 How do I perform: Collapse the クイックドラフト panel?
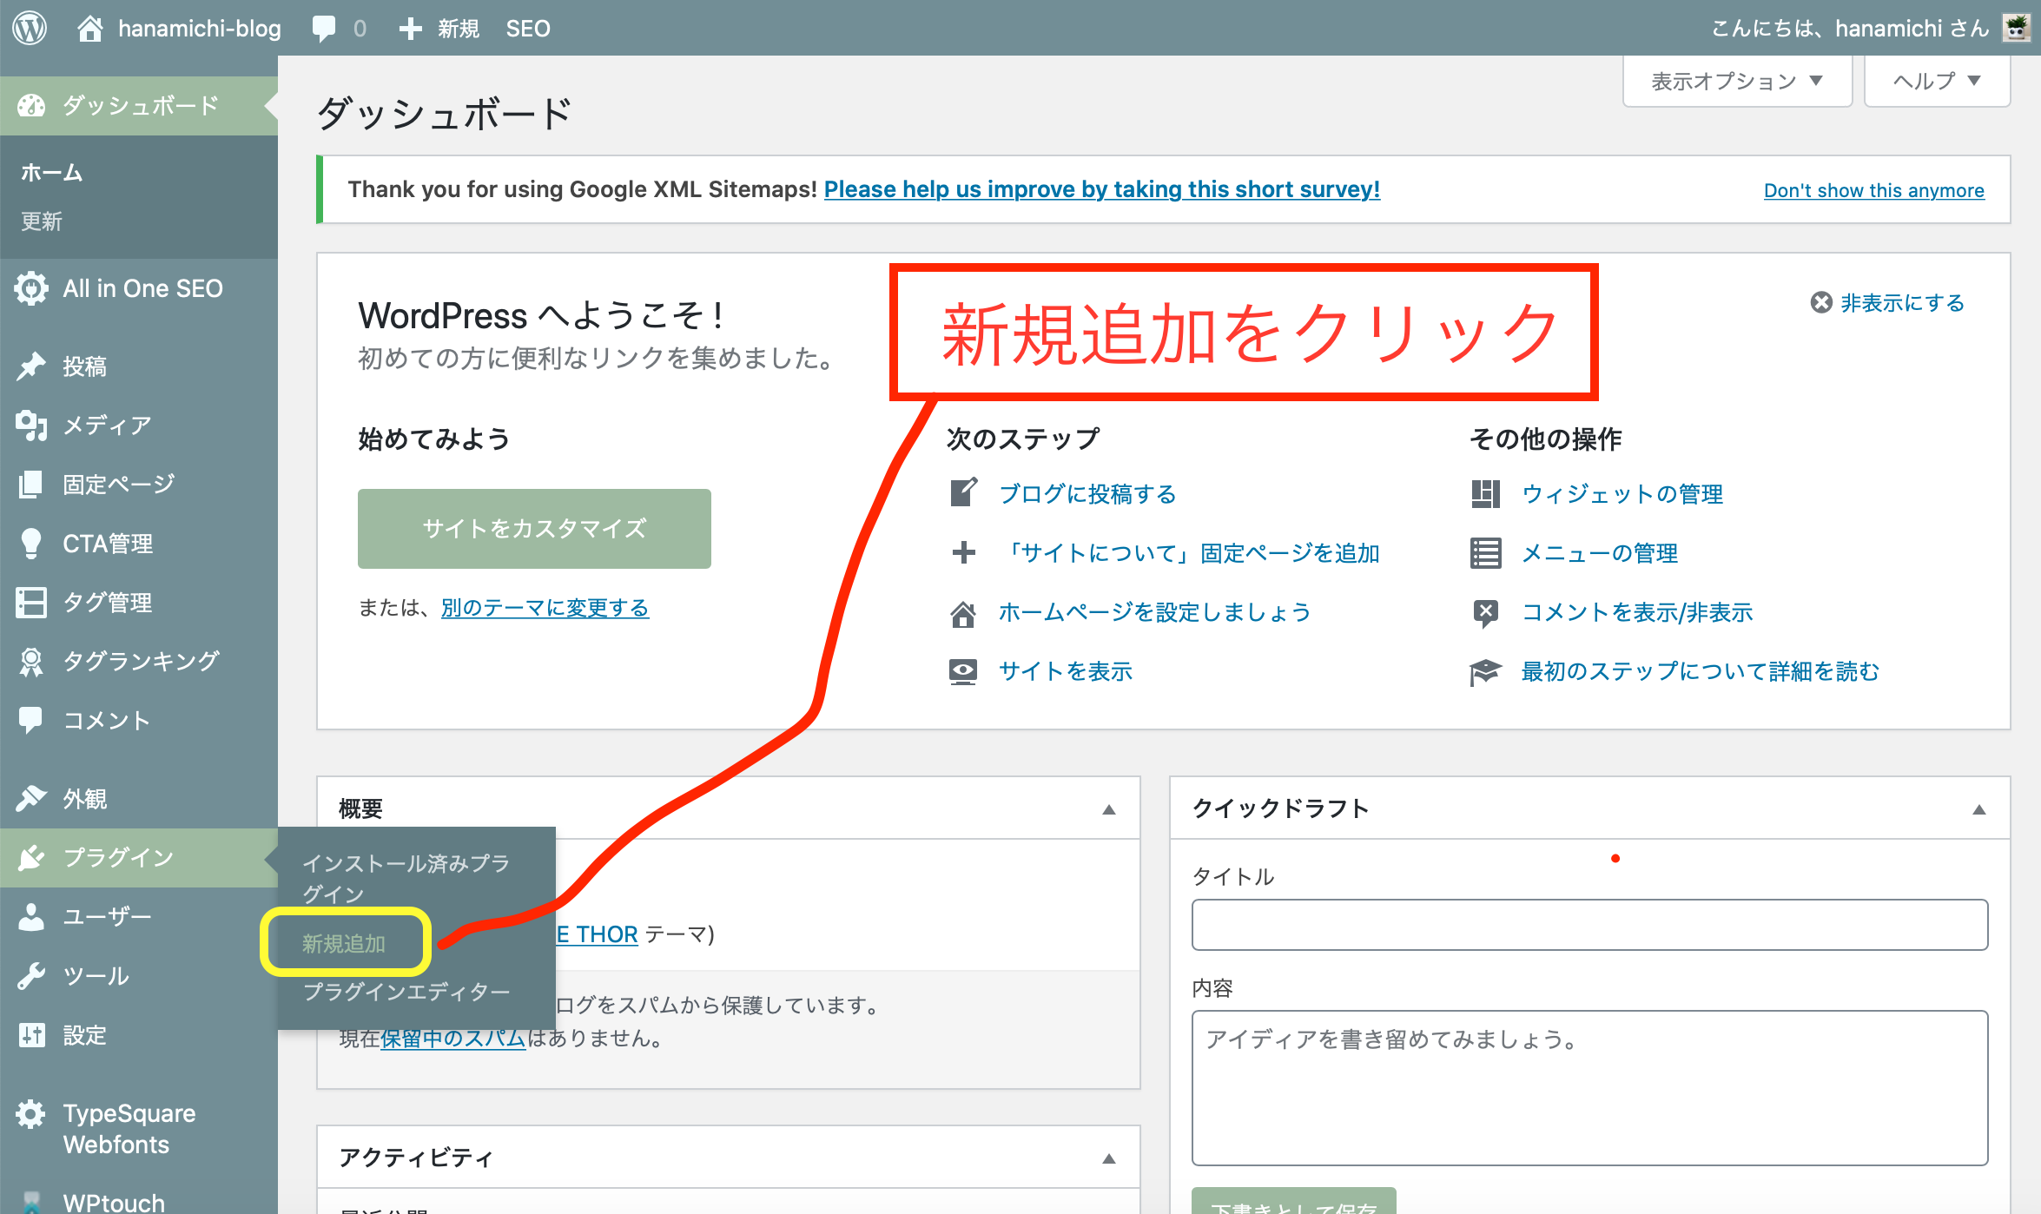(1979, 809)
